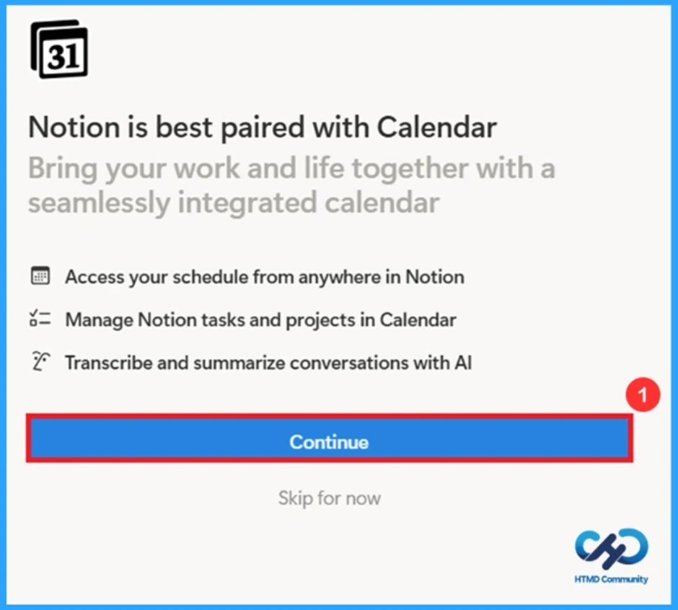This screenshot has width=678, height=610.
Task: Click the checklist icon next to tasks line
Action: pos(42,319)
